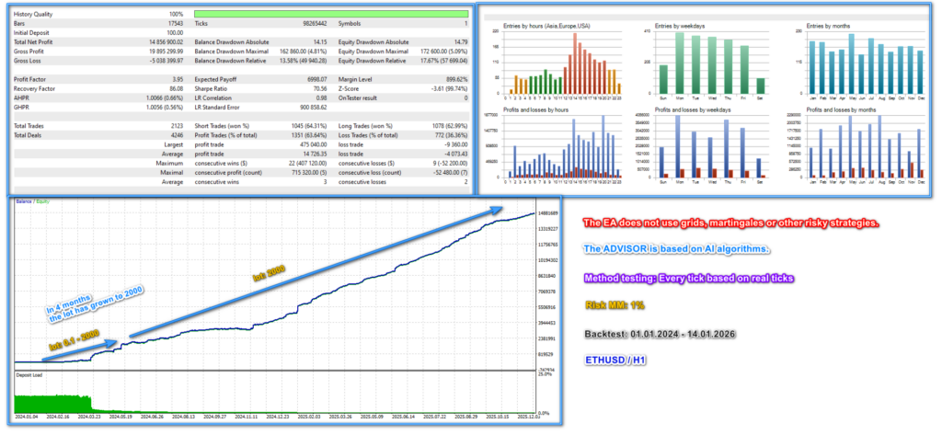Screen dimensions: 942x435
Task: Click Gross Profit value 19 895 299.99
Action: 167,52
